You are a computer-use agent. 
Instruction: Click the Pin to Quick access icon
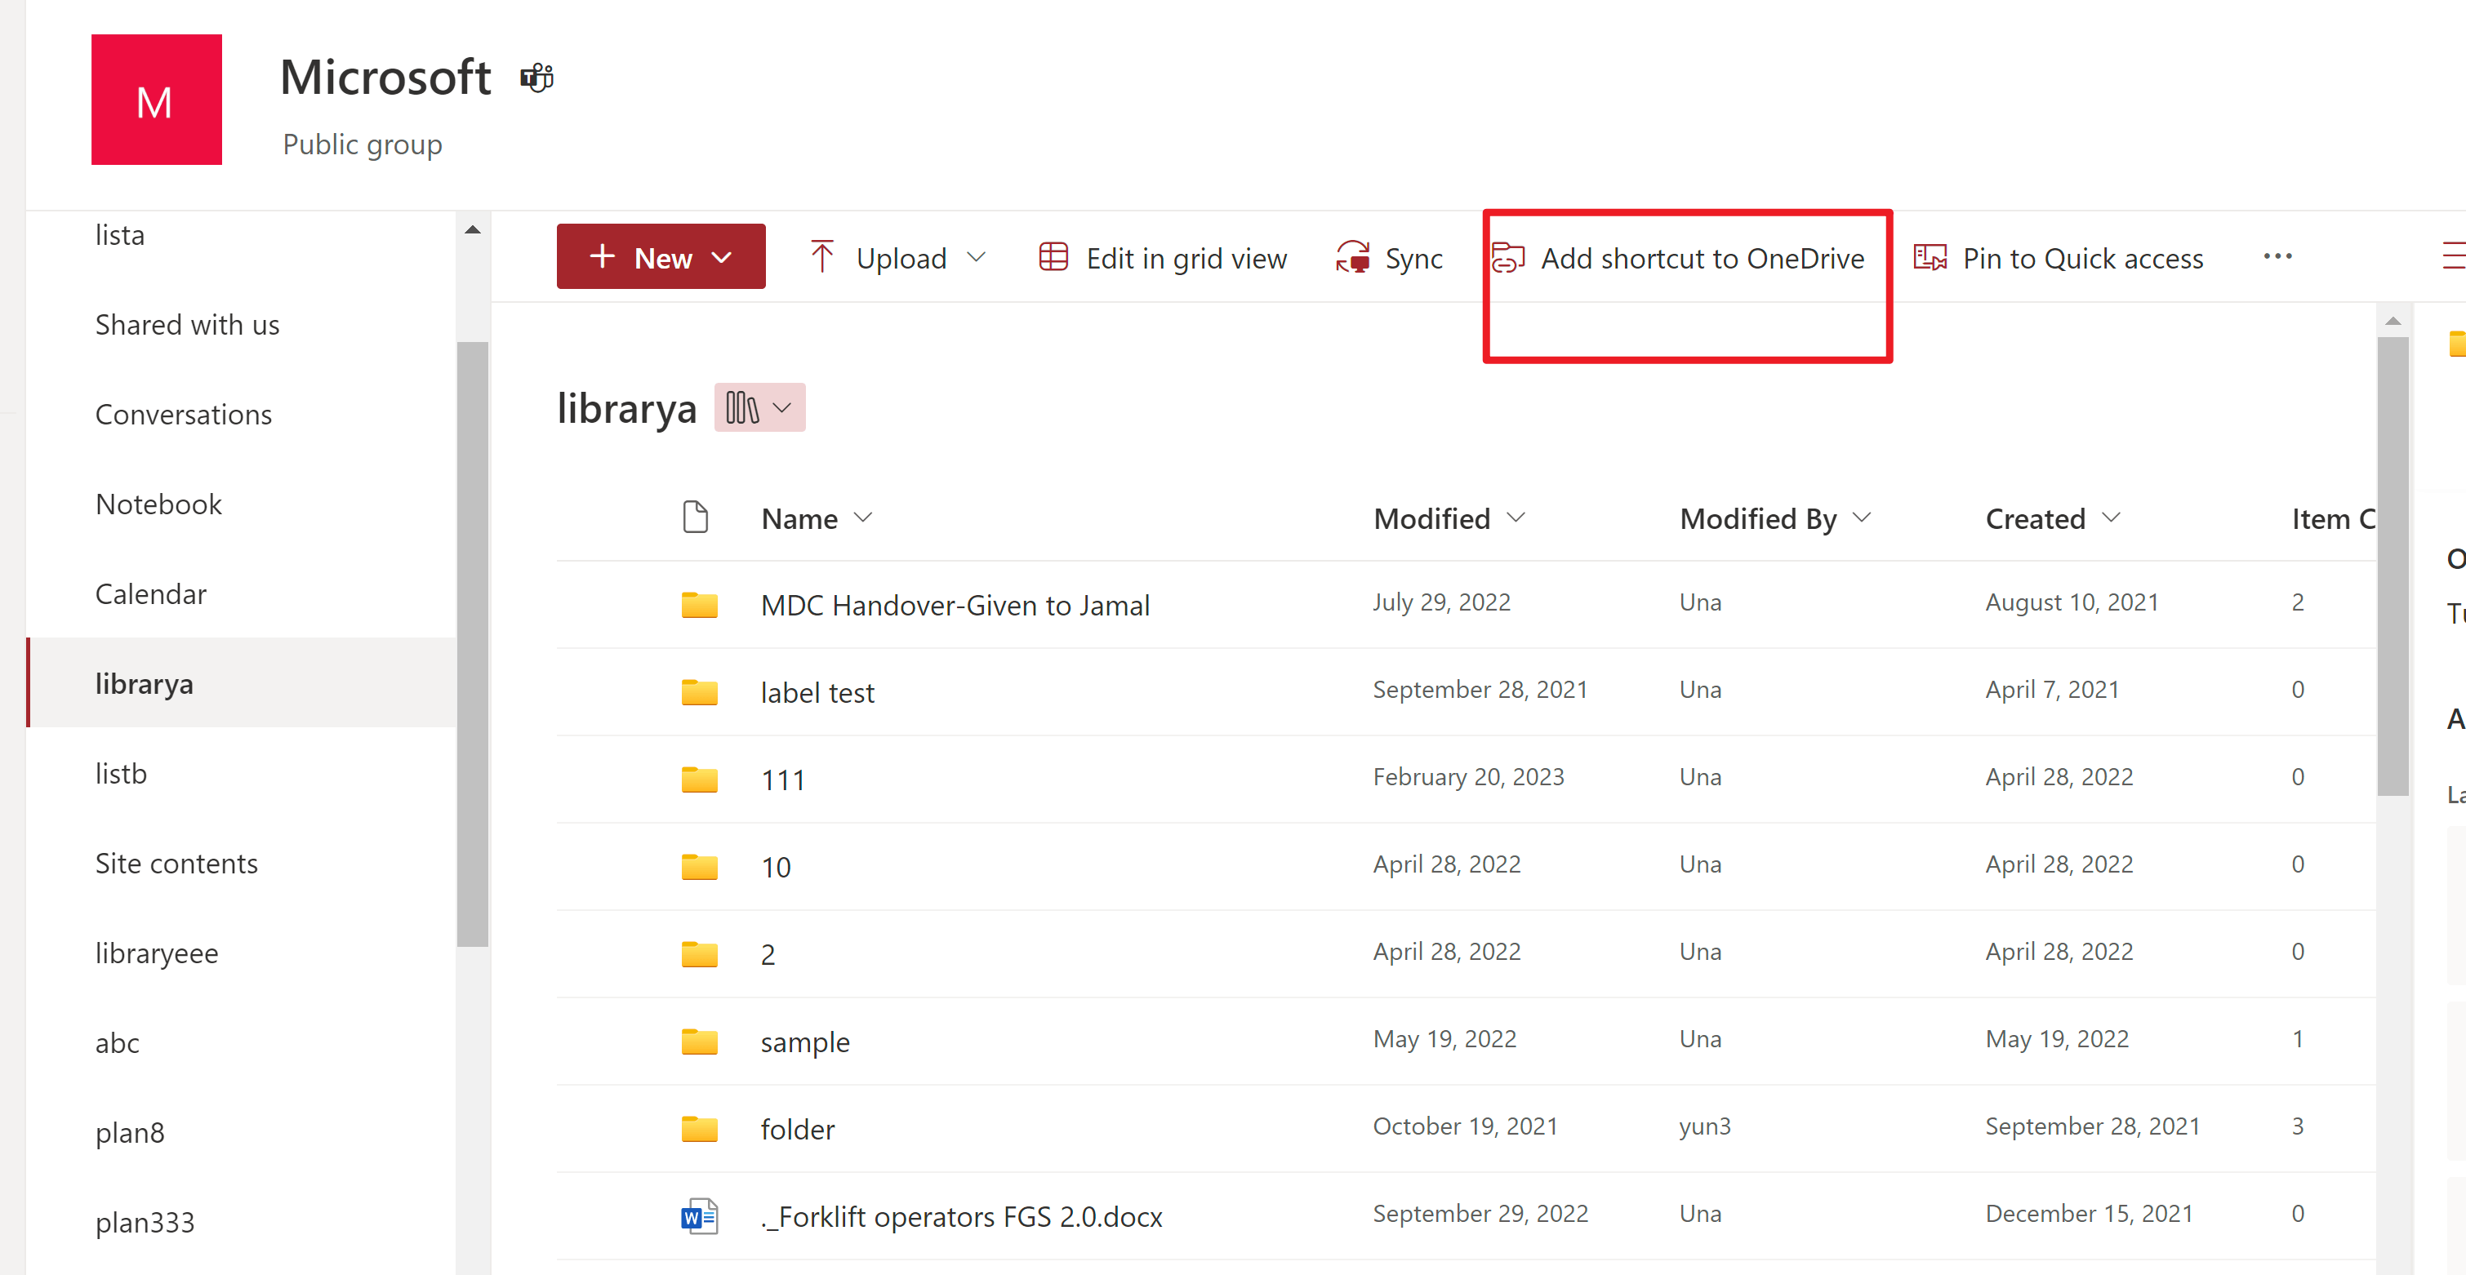[1930, 256]
